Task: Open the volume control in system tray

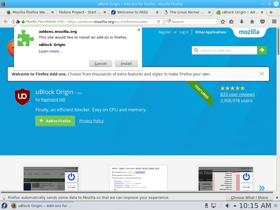Action: click(227, 206)
